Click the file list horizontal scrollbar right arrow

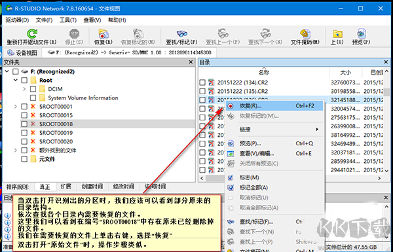379,178
